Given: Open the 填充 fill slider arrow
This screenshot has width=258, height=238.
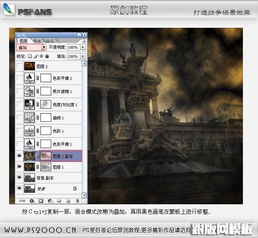Looking at the screenshot, I should pos(83,56).
